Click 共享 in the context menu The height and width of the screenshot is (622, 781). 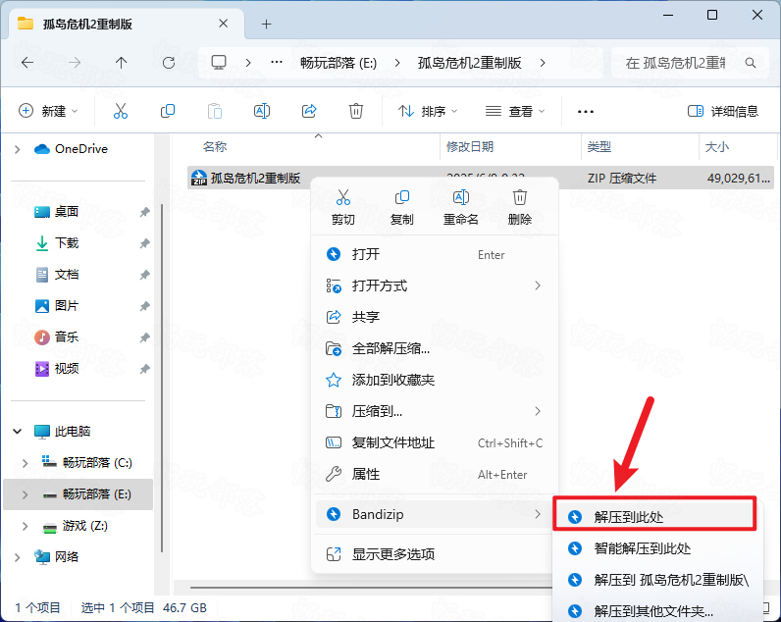click(x=434, y=317)
